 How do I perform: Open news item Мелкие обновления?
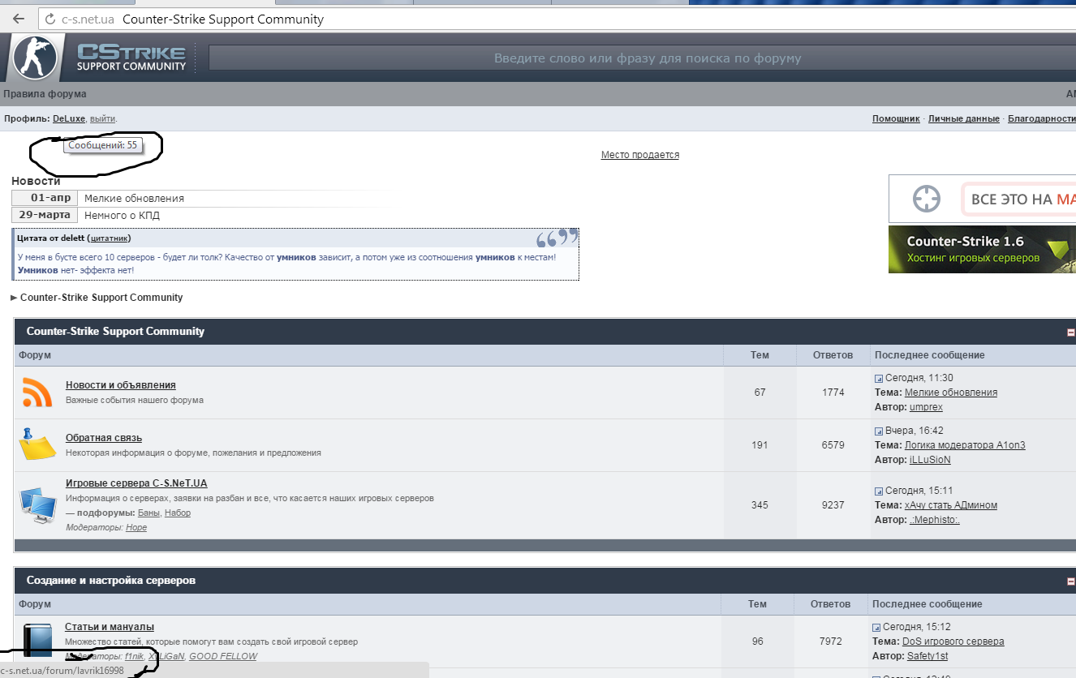[134, 199]
